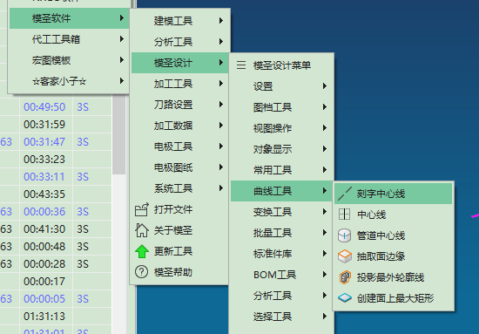Open the 对象显示 menu entry
479x334 pixels.
(281, 149)
